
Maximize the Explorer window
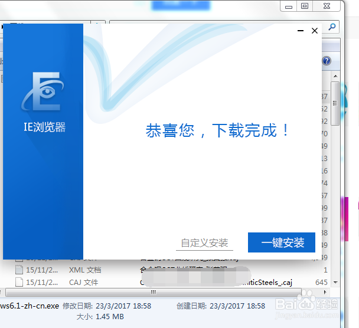point(305,6)
